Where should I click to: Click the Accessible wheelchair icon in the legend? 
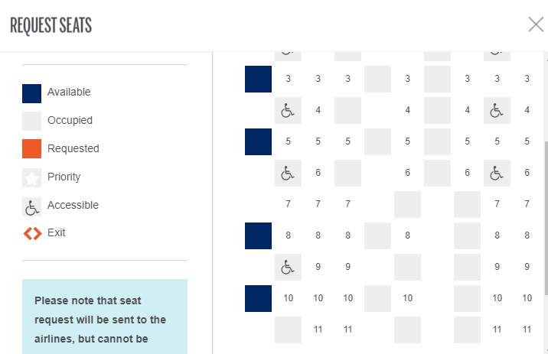tap(32, 206)
